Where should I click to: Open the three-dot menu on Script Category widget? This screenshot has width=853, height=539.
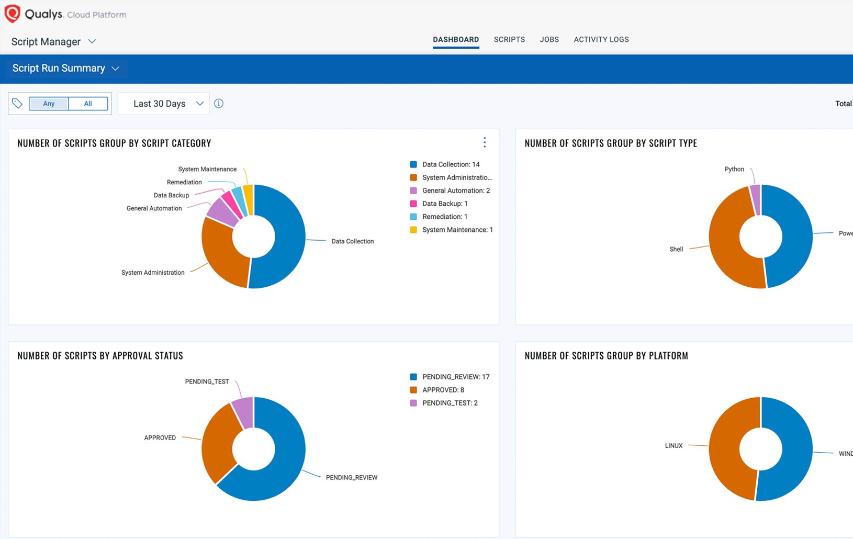coord(485,142)
